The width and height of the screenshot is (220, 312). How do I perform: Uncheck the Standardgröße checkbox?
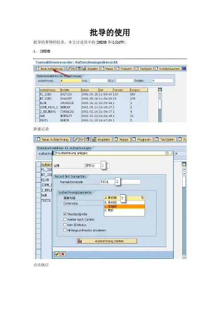pos(65,214)
